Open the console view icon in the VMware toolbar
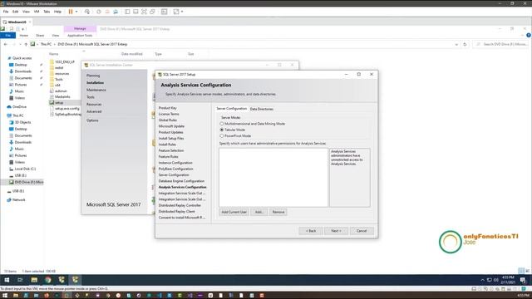 click(x=165, y=12)
